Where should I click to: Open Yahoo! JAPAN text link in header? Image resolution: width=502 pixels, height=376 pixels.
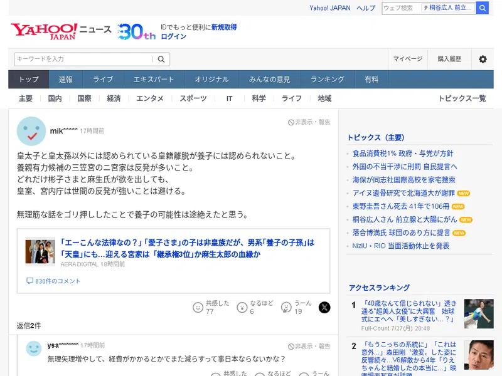(x=330, y=8)
